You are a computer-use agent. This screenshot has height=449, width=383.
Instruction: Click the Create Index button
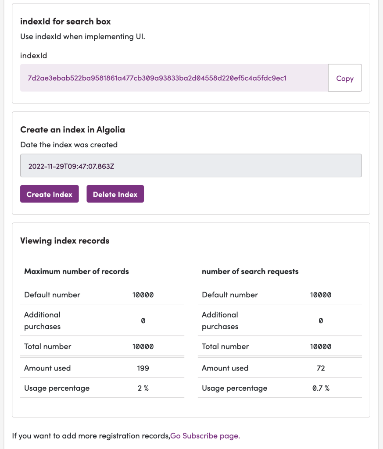49,194
